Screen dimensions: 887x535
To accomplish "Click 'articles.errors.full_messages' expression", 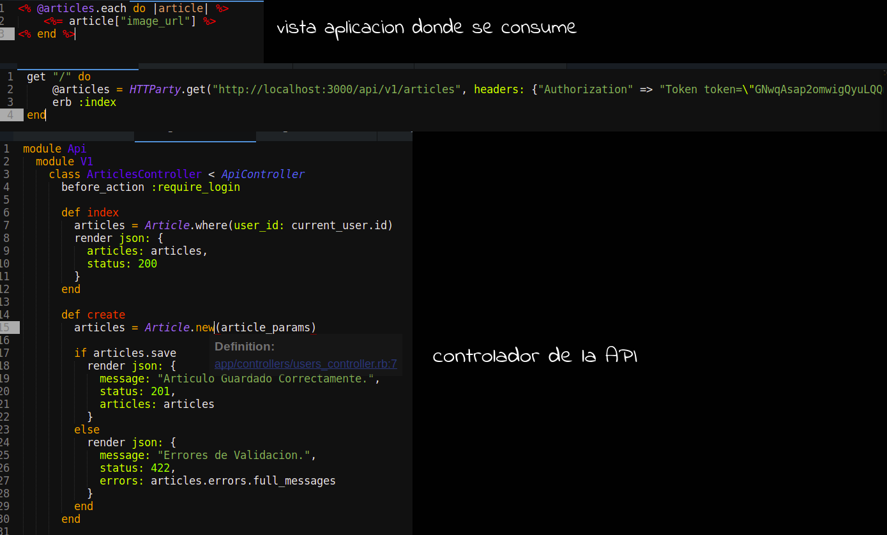I will (243, 481).
